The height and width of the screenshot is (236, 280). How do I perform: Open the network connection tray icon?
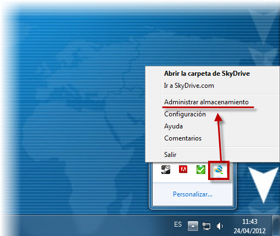pos(206,226)
